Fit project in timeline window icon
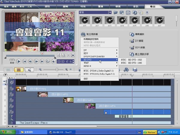This screenshot has width=180, height=135. (70, 69)
